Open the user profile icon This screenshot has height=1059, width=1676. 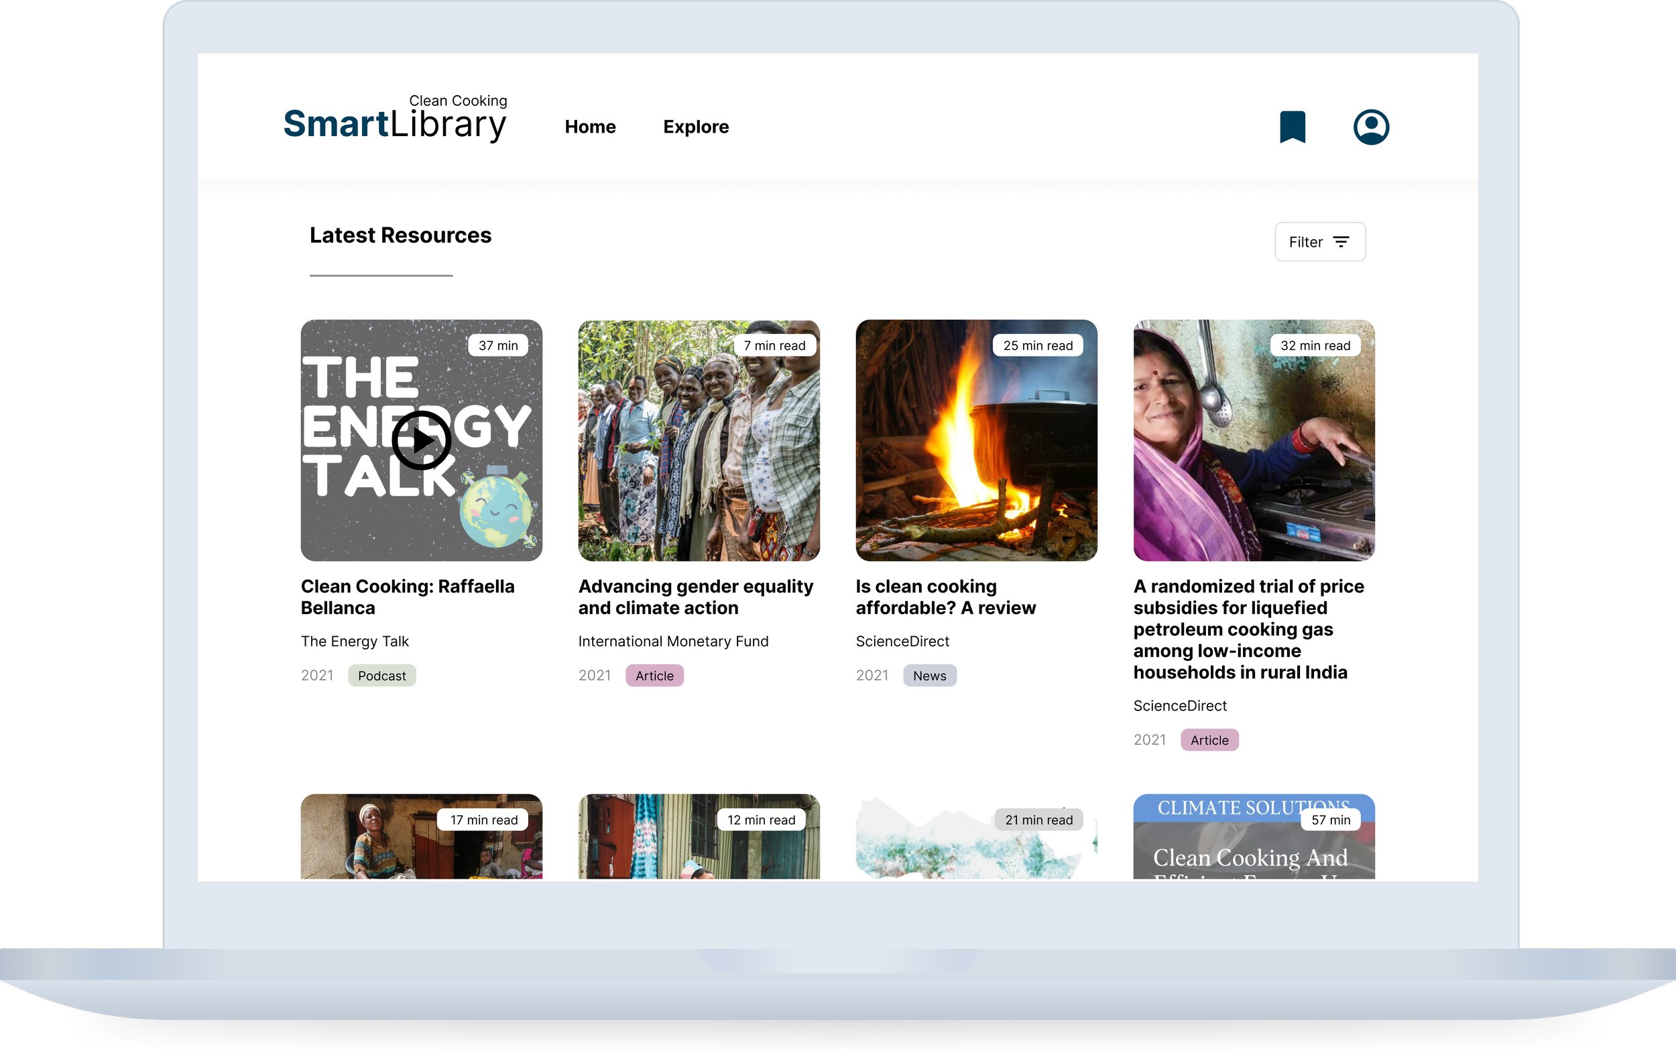pos(1370,127)
